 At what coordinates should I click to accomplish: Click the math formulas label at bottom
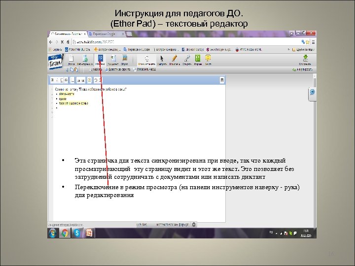coord(172,225)
